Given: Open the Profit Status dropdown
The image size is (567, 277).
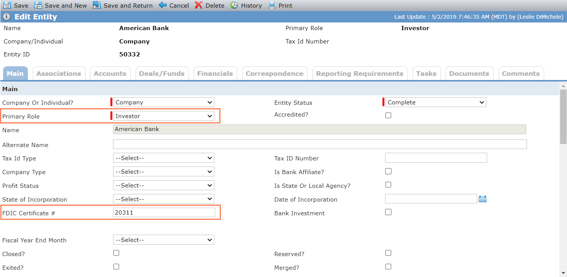Looking at the screenshot, I should [164, 185].
